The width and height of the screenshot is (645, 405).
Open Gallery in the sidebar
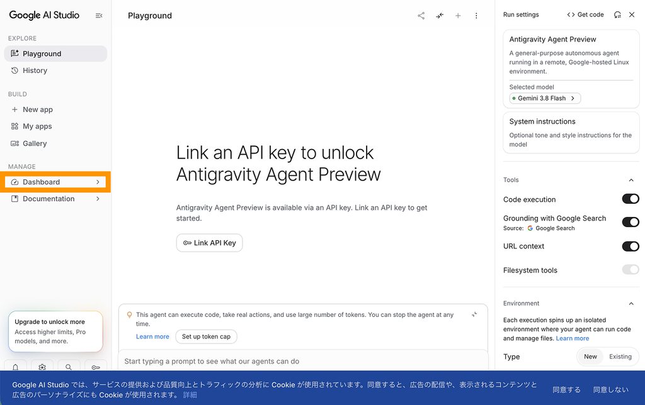(x=55, y=143)
